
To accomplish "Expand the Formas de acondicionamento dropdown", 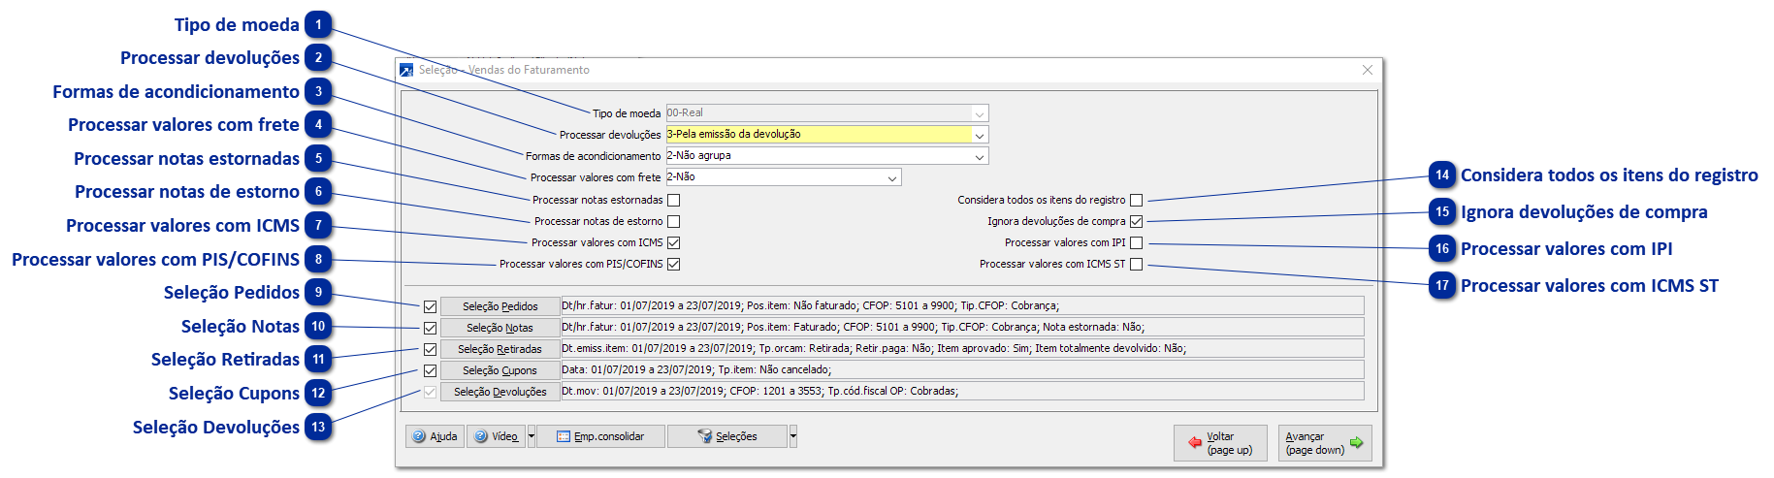I will (x=980, y=156).
